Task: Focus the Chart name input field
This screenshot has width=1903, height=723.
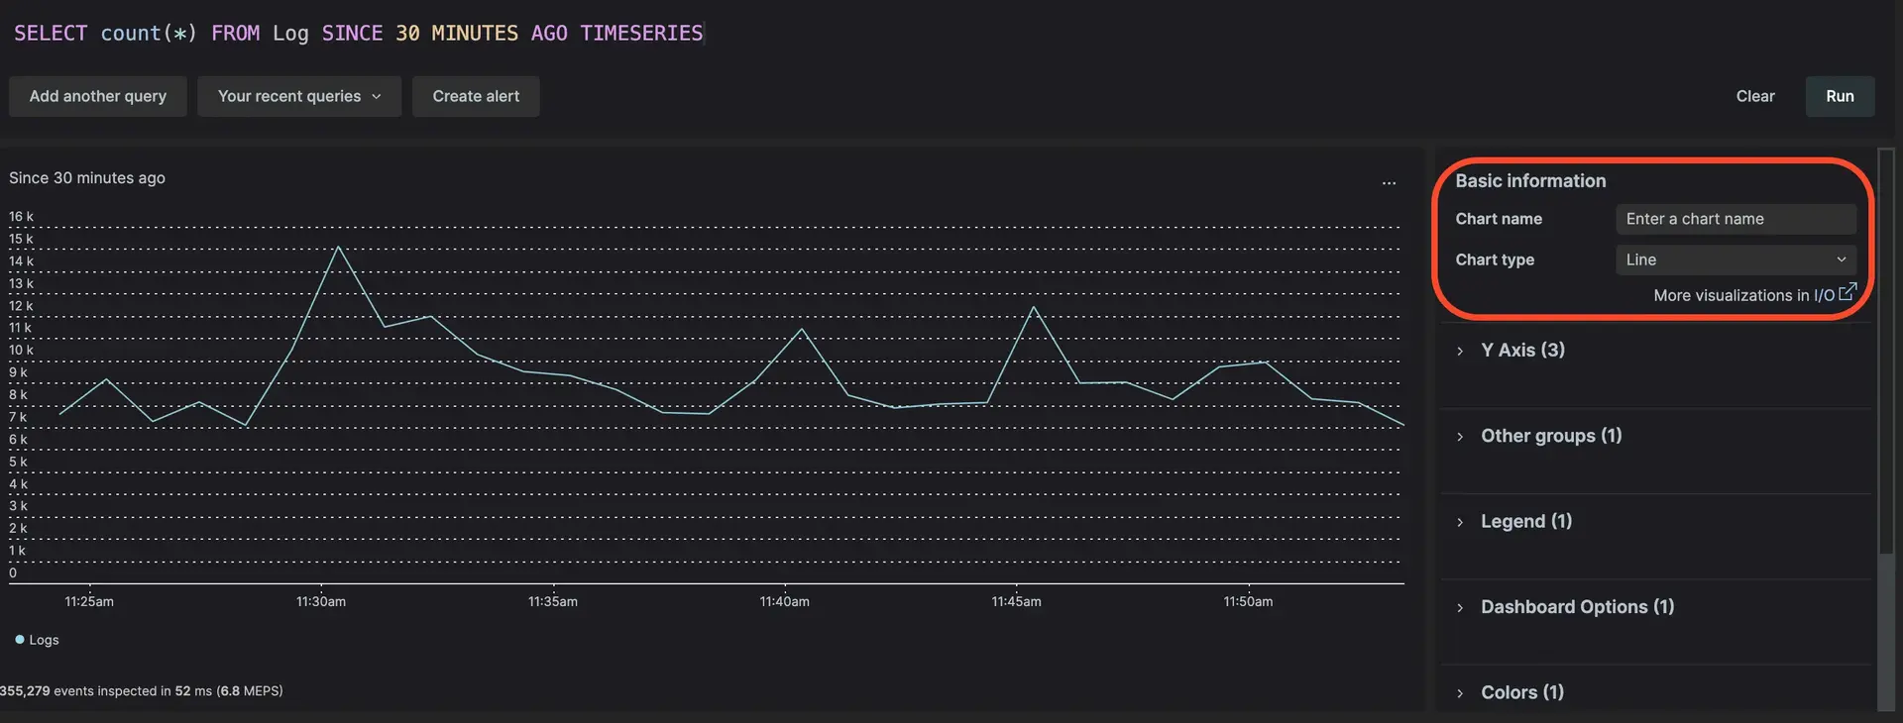Action: point(1735,219)
